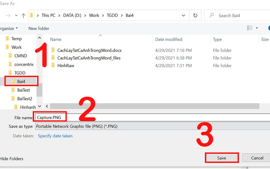The width and height of the screenshot is (270, 169).
Task: Click the Forward navigation arrow
Action: pos(8,16)
